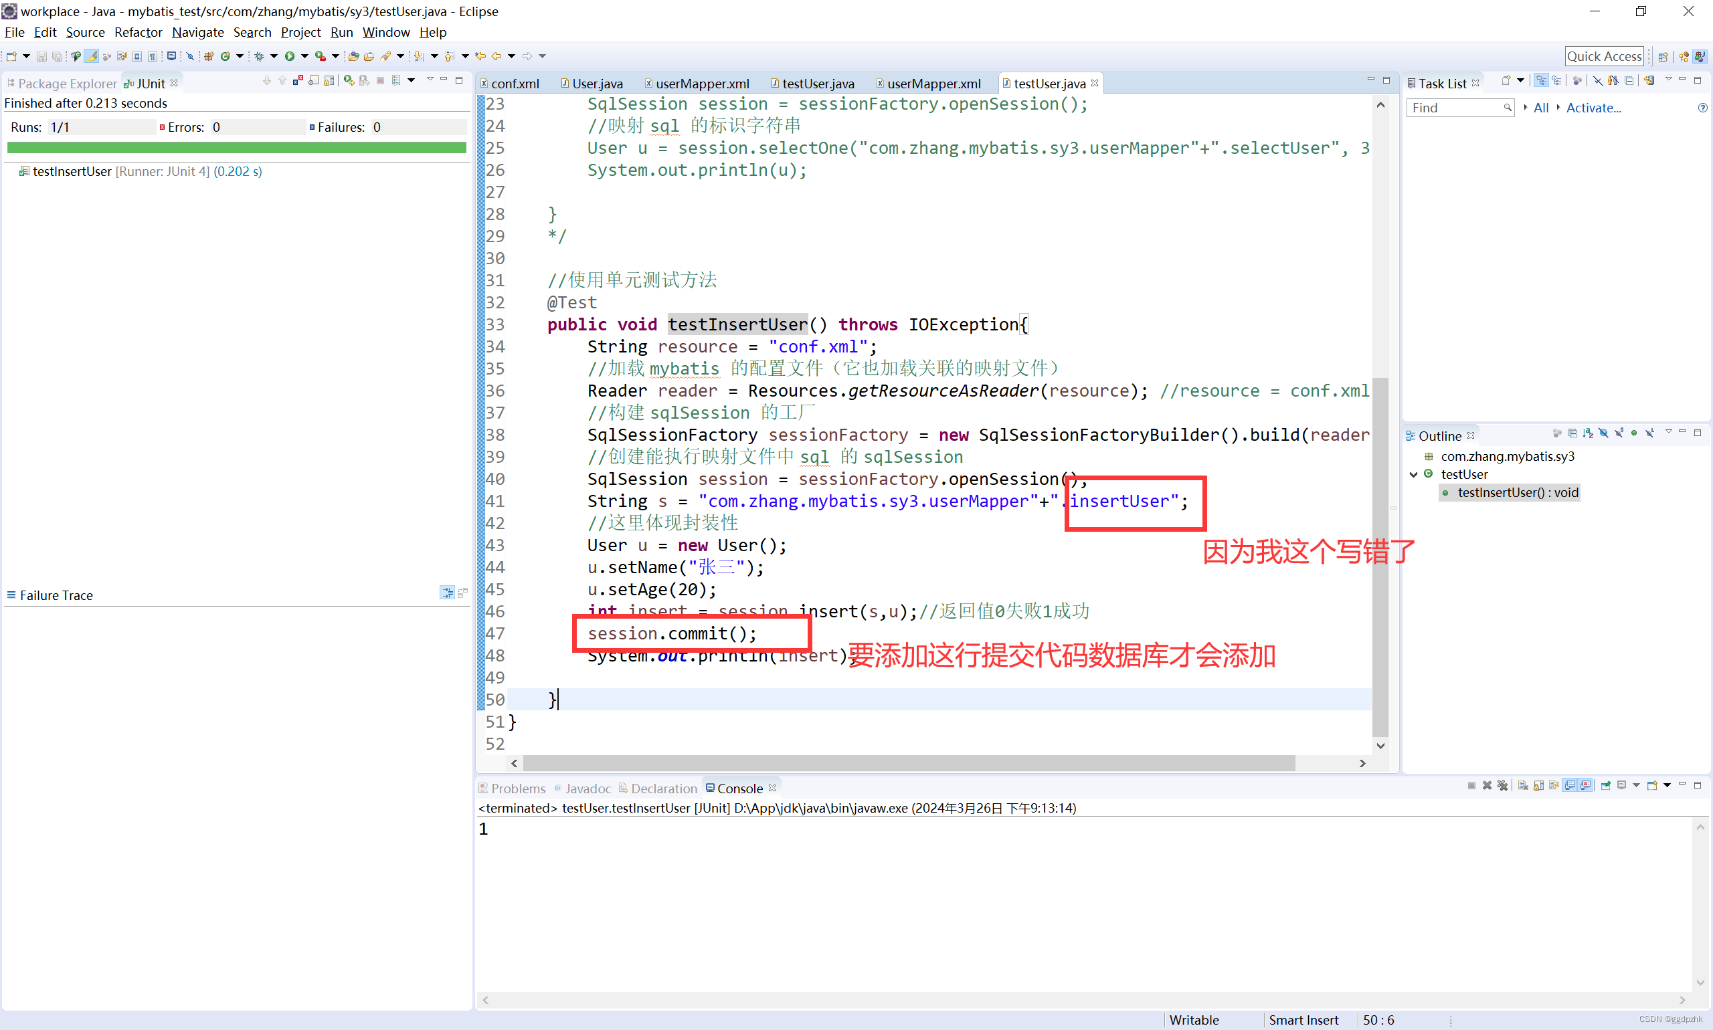The width and height of the screenshot is (1713, 1030).
Task: Click New Task icon in Task List
Action: point(1506,80)
